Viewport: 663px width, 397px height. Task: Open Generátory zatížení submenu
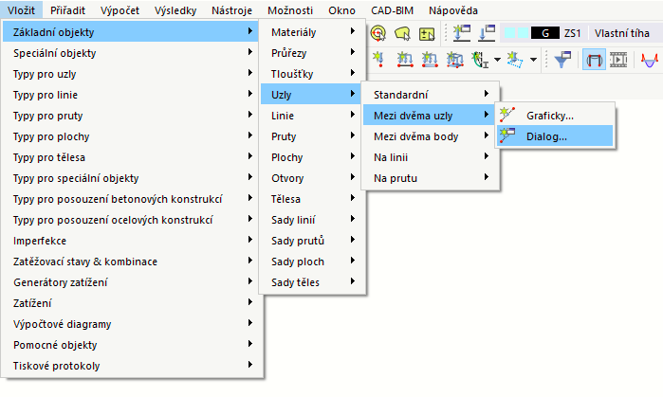pos(130,282)
